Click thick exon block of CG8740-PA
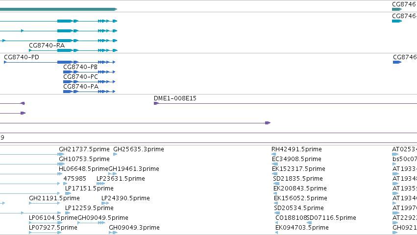Screen dimensions: 417x235 (68, 92)
